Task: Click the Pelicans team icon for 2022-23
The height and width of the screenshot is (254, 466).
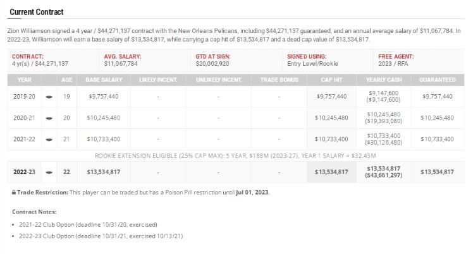Action: click(x=49, y=172)
